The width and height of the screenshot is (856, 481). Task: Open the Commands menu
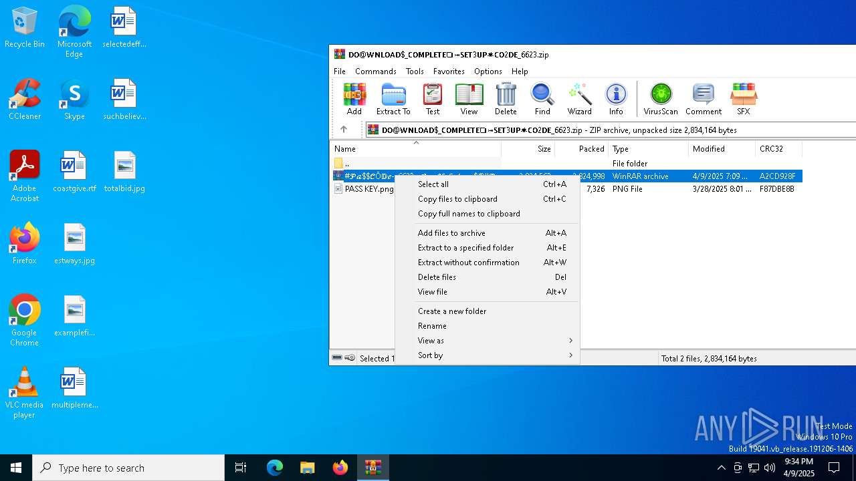[x=376, y=71]
